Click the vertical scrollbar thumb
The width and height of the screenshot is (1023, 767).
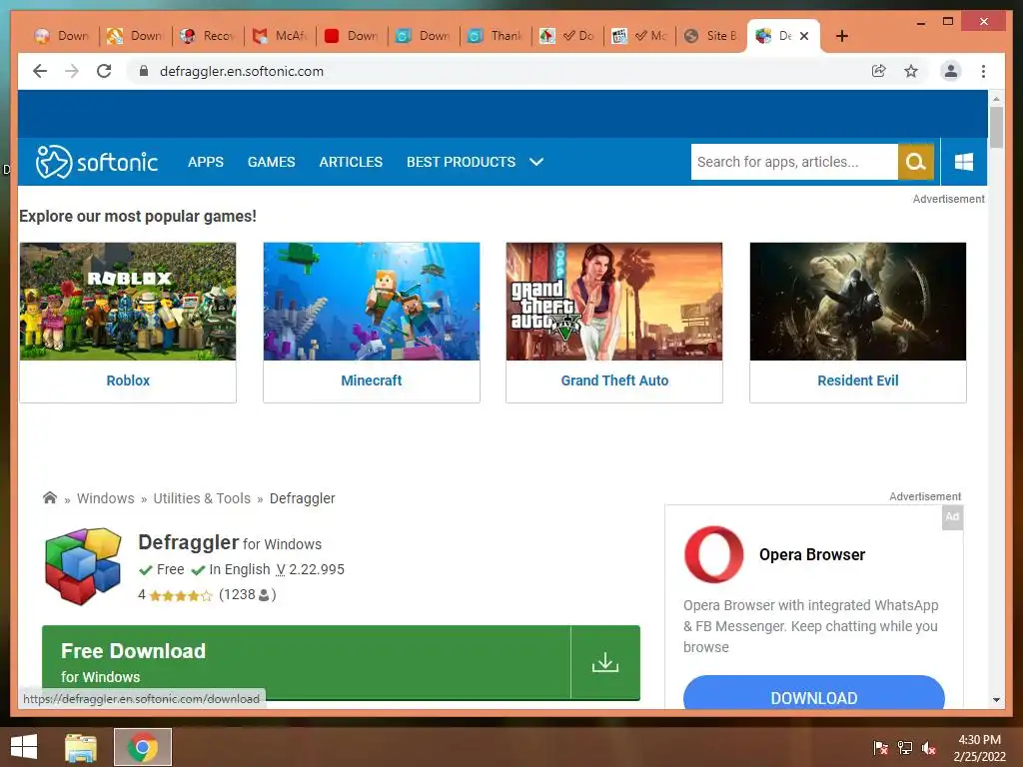(x=996, y=127)
